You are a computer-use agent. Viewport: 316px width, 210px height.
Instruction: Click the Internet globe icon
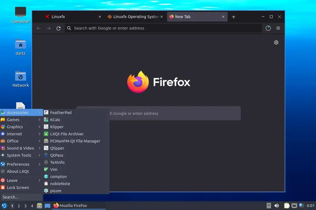(3, 134)
